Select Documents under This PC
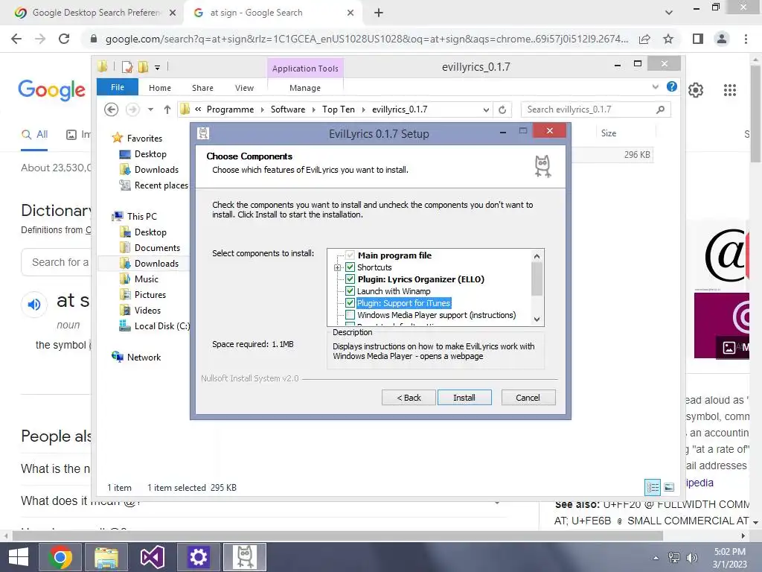The height and width of the screenshot is (572, 762). tap(157, 247)
